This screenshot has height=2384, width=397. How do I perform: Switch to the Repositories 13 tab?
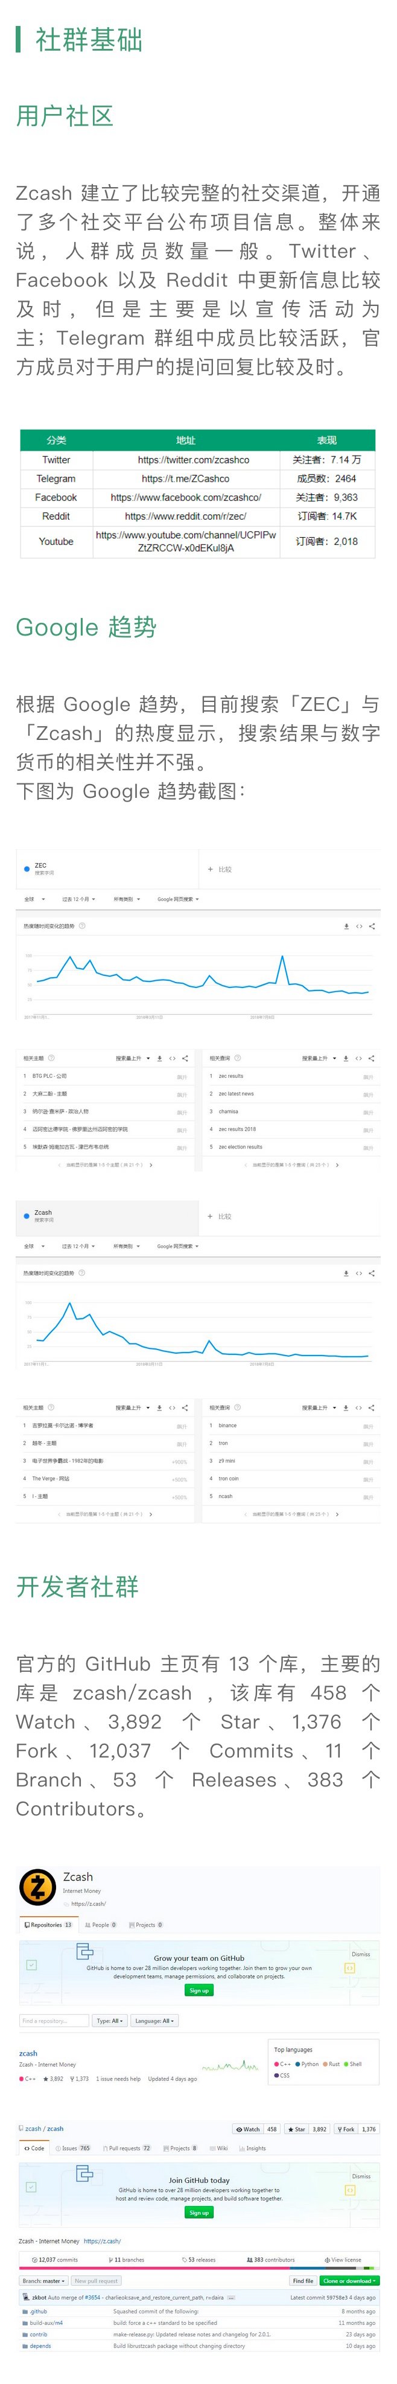coord(48,1924)
